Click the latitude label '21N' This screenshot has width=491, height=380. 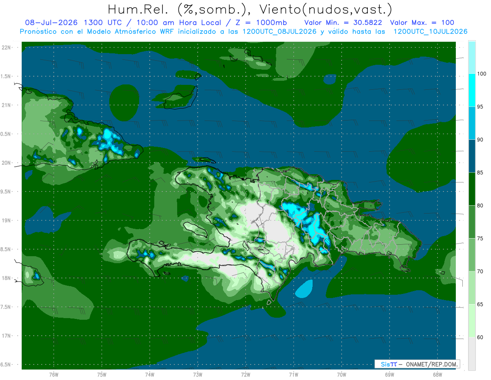click(7, 105)
